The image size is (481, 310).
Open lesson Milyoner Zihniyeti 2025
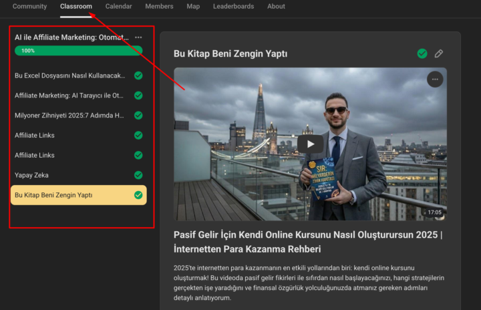point(69,116)
